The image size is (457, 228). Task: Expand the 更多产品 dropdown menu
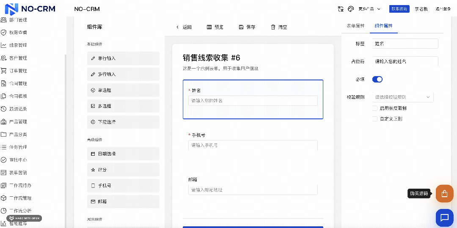(369, 9)
